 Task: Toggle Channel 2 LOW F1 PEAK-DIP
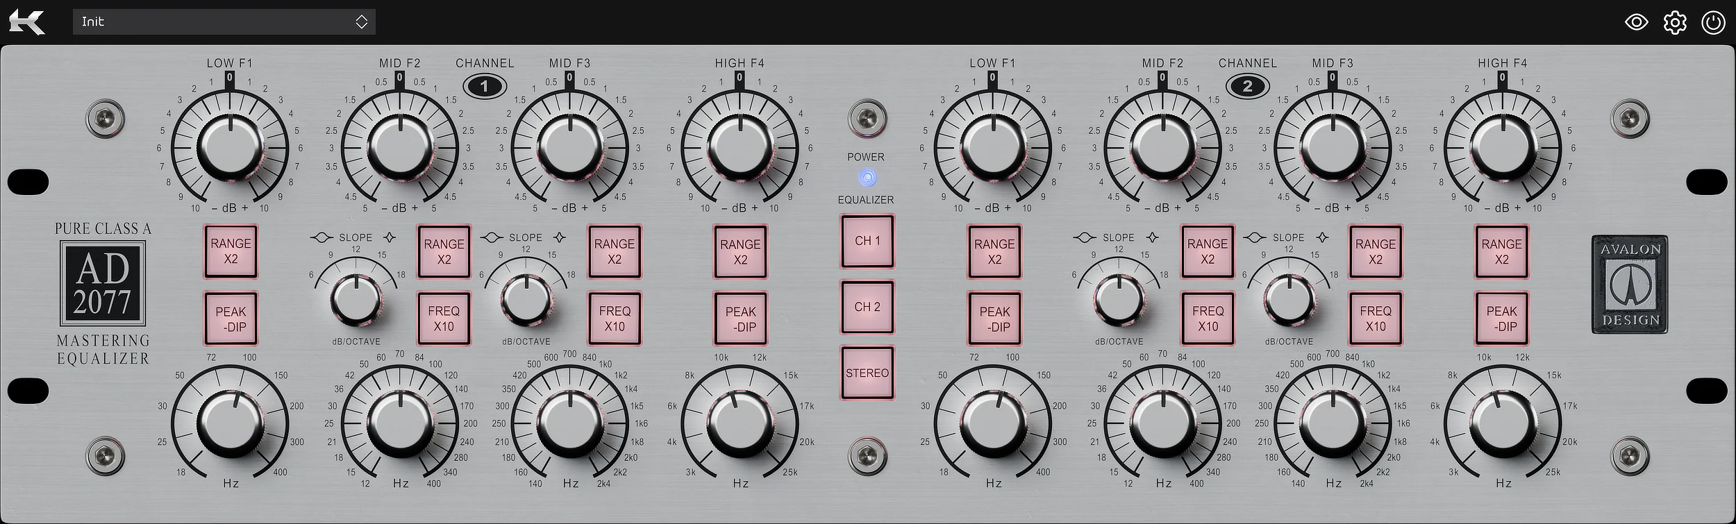(994, 319)
